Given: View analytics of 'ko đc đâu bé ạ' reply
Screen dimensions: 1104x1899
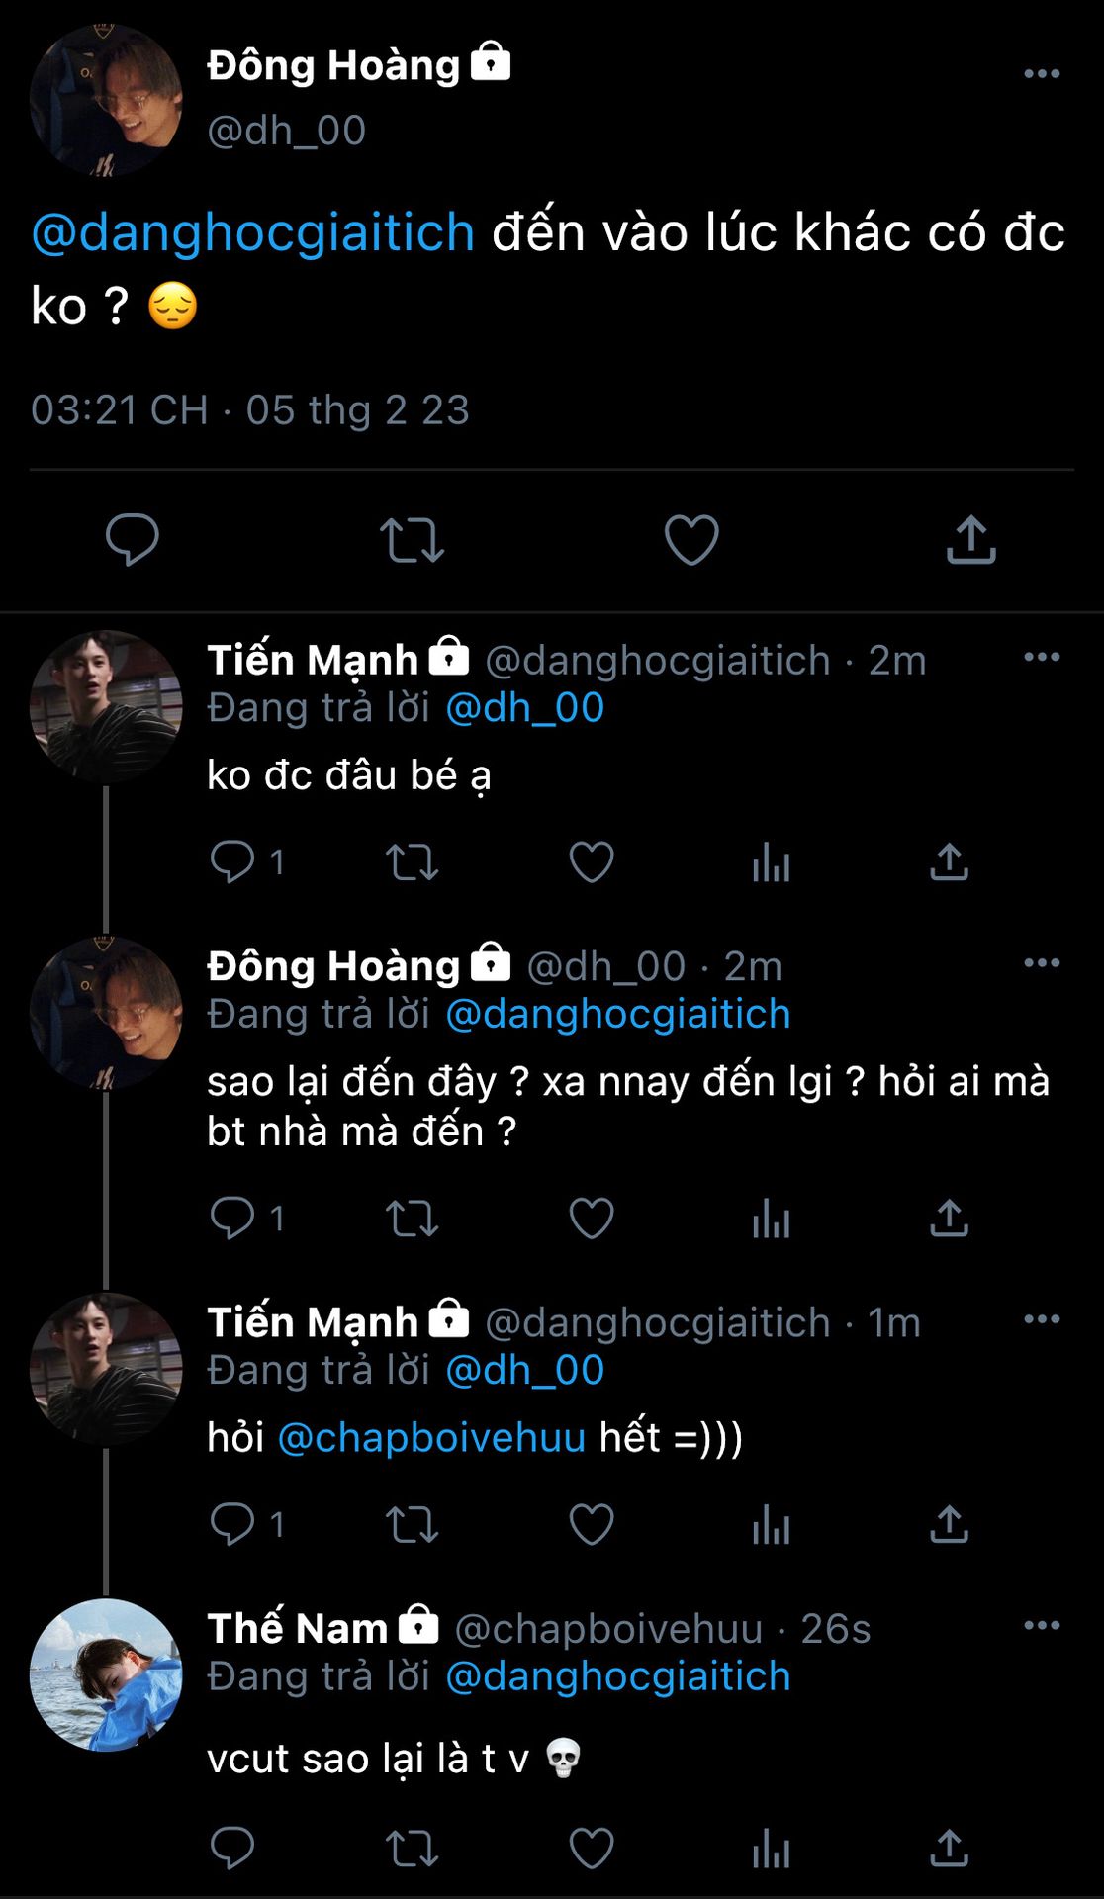Looking at the screenshot, I should pyautogui.click(x=771, y=862).
